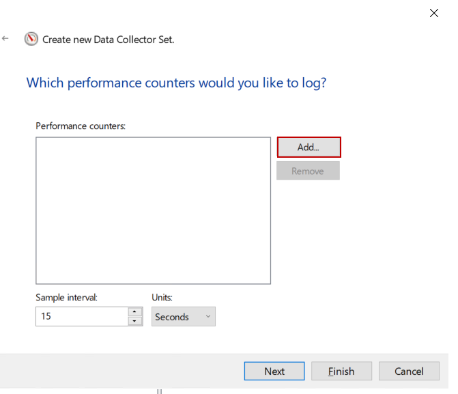Click the Performance Monitor gauge icon
The width and height of the screenshot is (458, 394).
31,39
